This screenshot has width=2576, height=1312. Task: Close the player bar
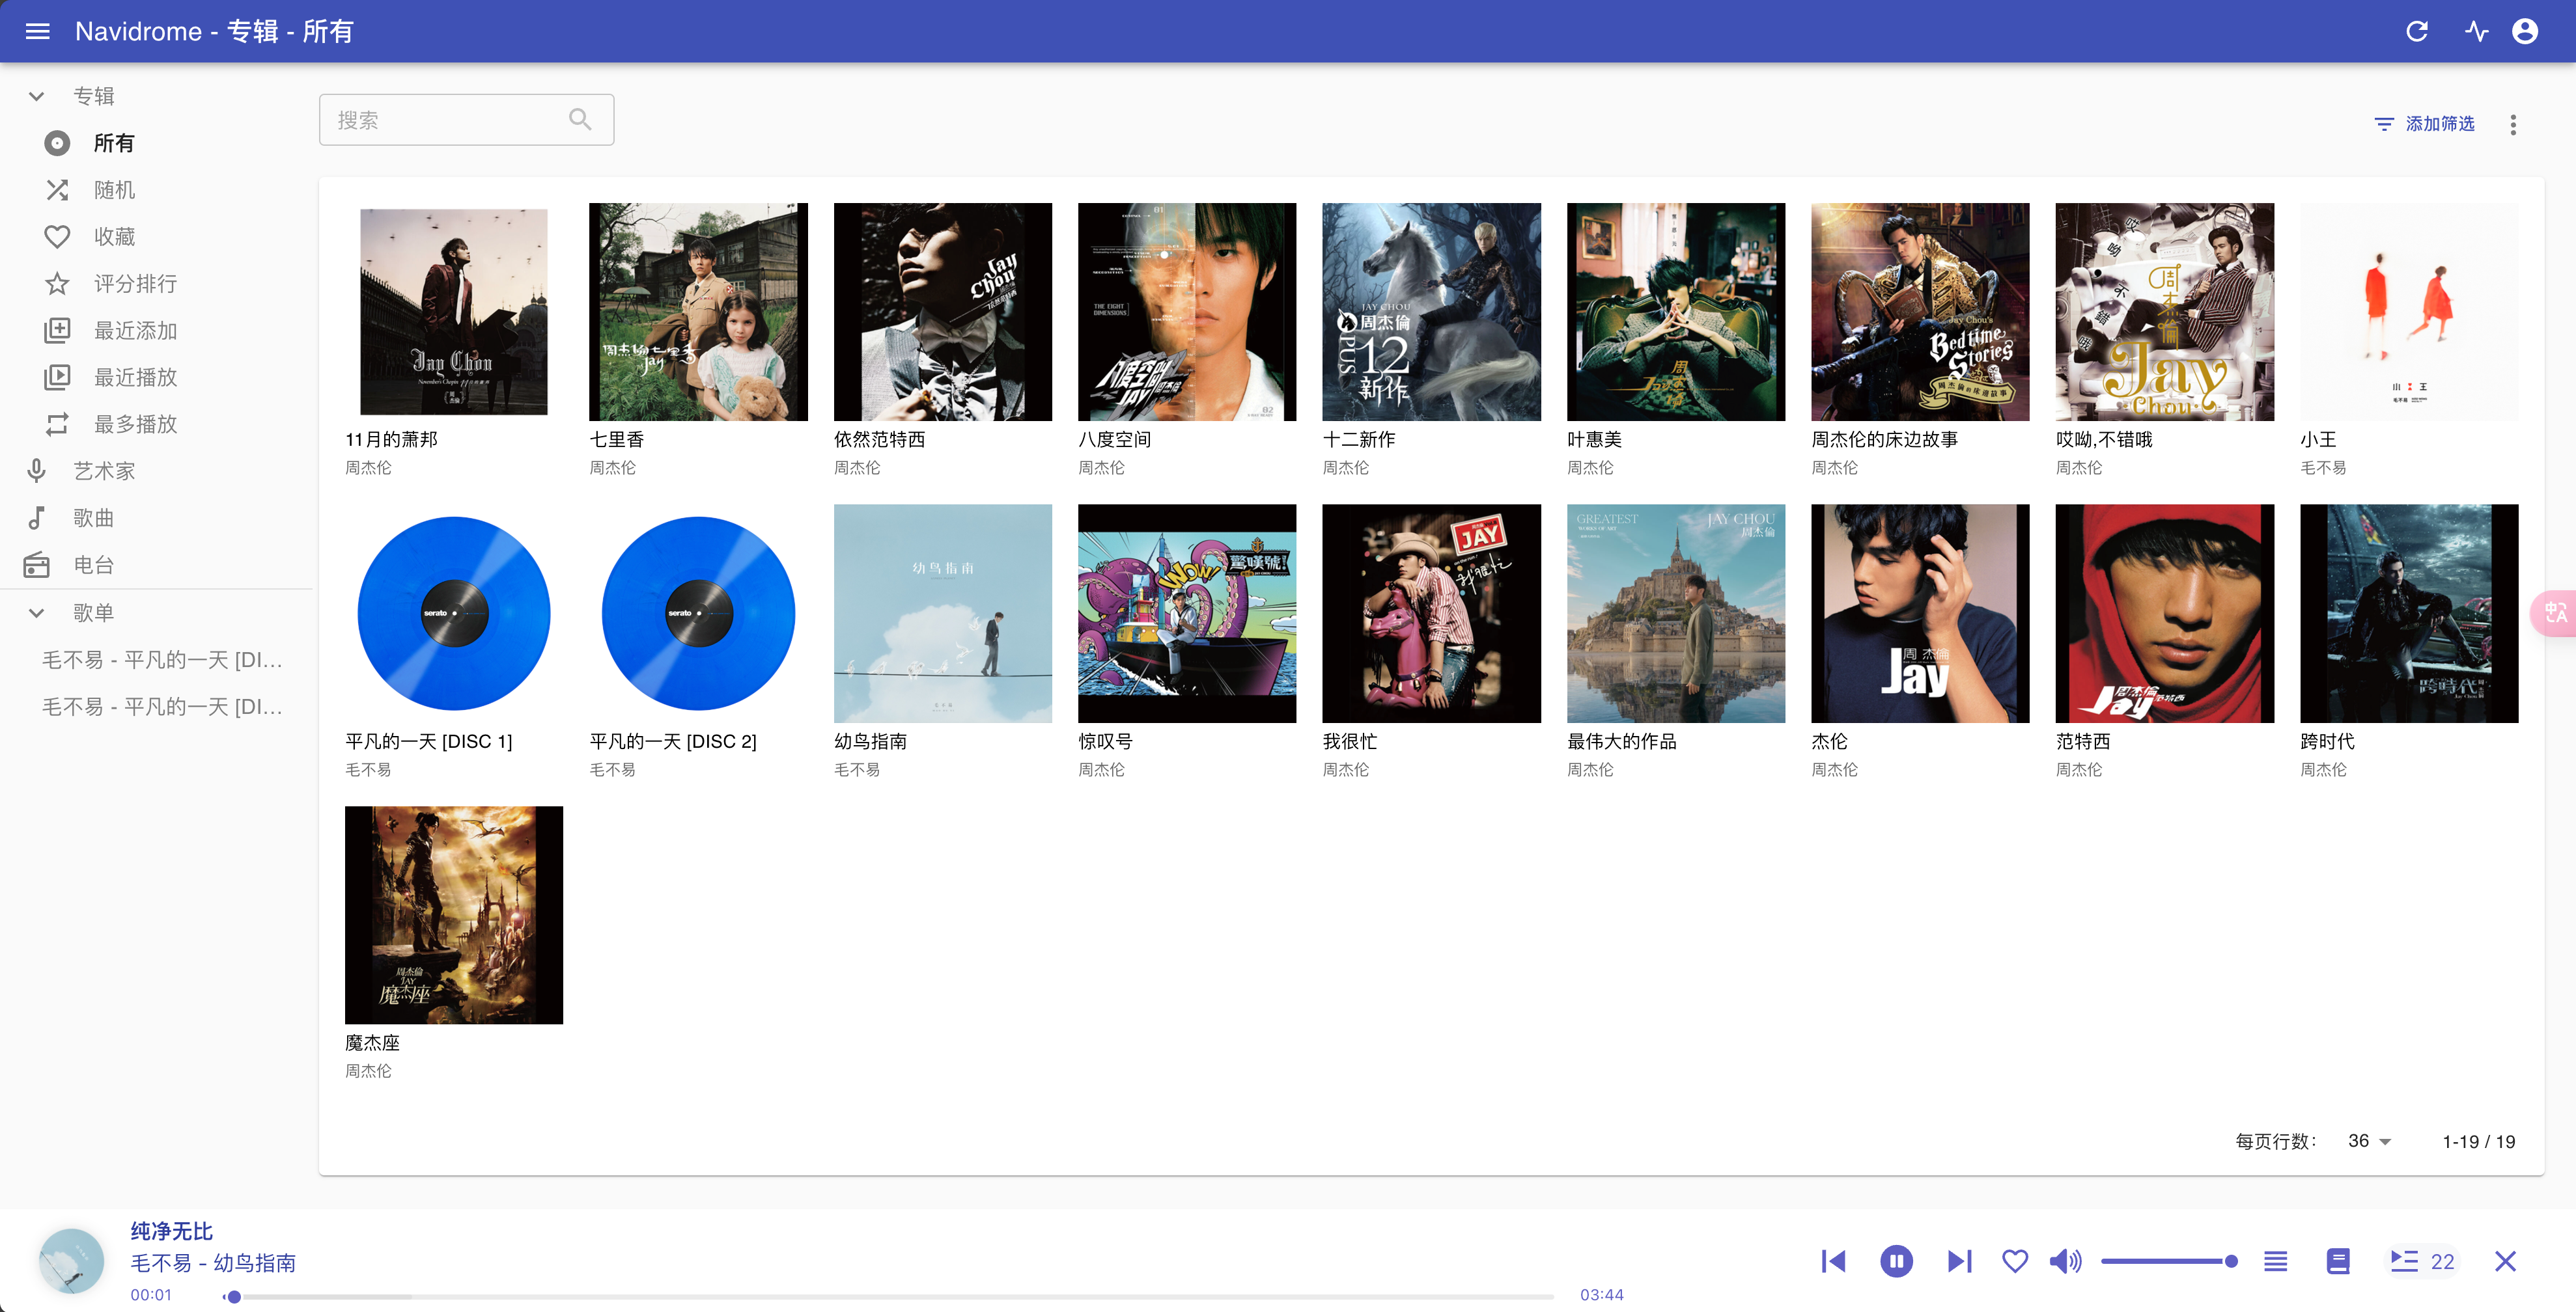[2505, 1261]
